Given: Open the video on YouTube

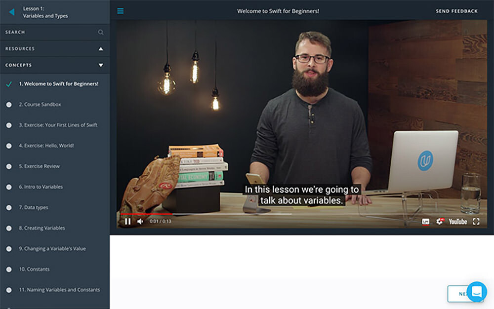Looking at the screenshot, I should (457, 222).
